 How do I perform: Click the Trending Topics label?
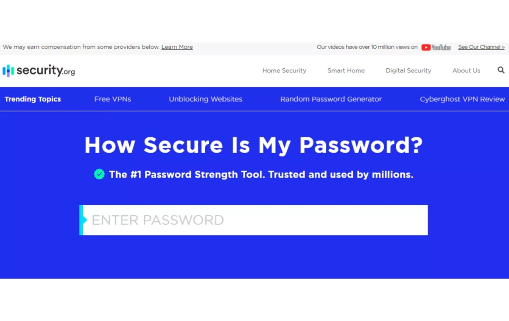[33, 99]
